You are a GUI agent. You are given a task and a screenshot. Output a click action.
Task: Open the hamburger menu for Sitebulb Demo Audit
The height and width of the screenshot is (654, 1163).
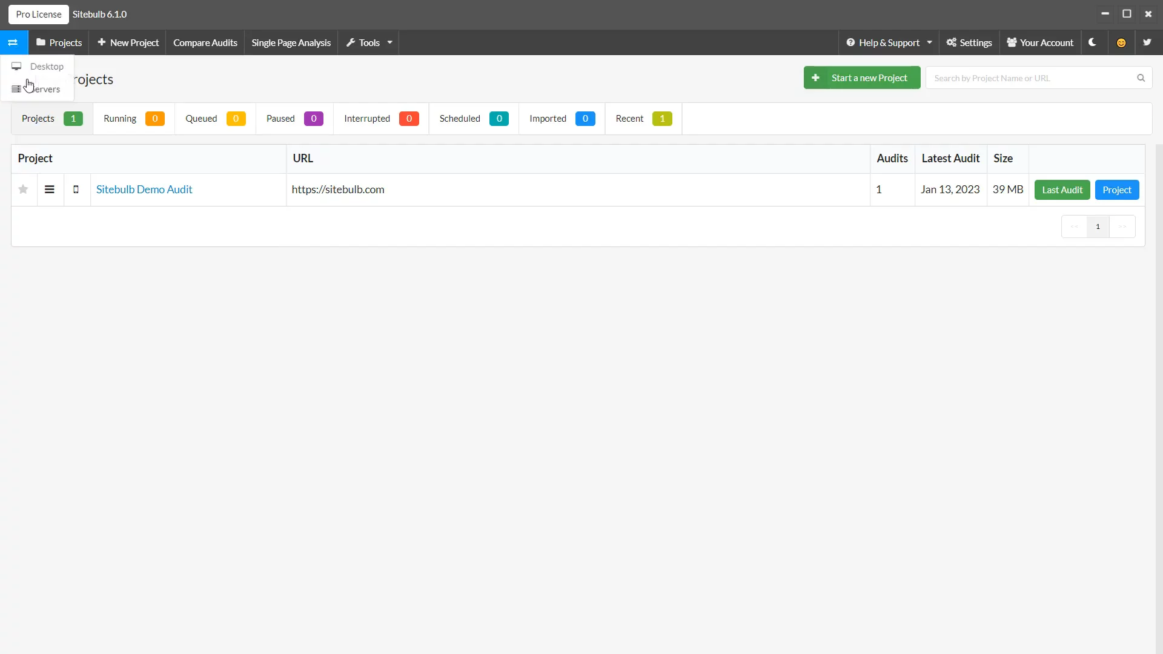[50, 190]
